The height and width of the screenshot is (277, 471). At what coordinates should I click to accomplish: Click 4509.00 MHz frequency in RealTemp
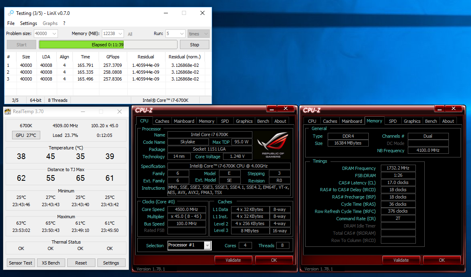(x=65, y=126)
